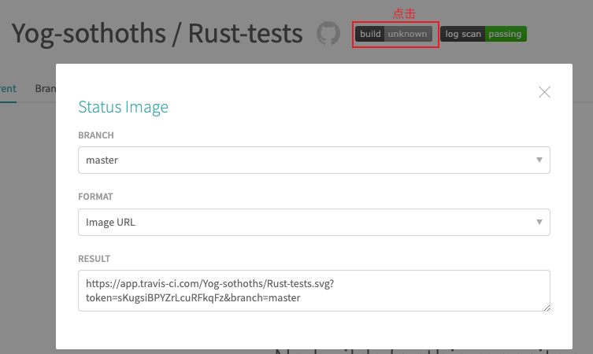Click the Status Image heading
593x354 pixels.
click(124, 107)
